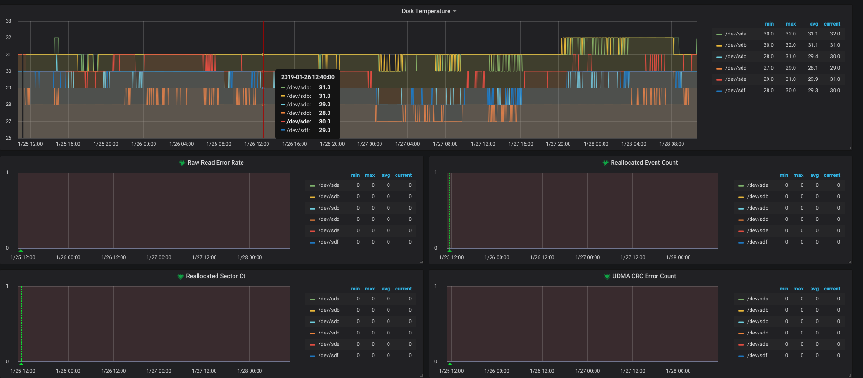The image size is (863, 378).
Task: Open the Raw Read Error Rate panel title menu
Action: (216, 163)
